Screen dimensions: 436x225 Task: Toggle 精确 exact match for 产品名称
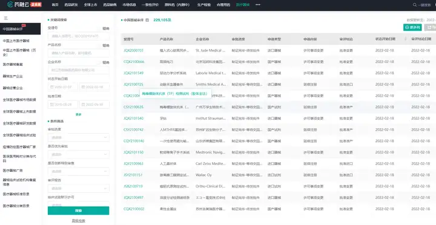click(x=106, y=45)
